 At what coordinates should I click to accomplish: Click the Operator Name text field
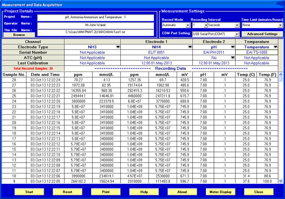[x=96, y=25]
